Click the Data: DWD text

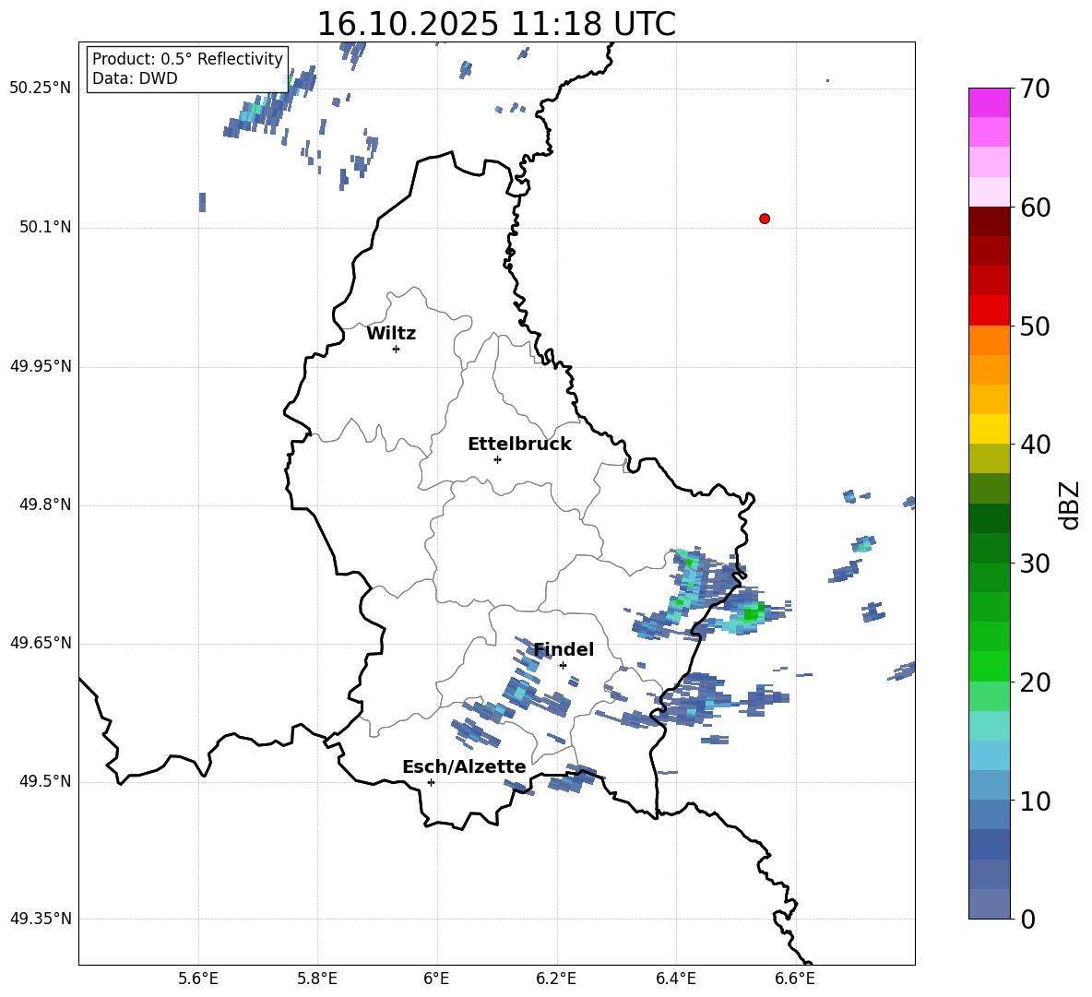point(135,78)
